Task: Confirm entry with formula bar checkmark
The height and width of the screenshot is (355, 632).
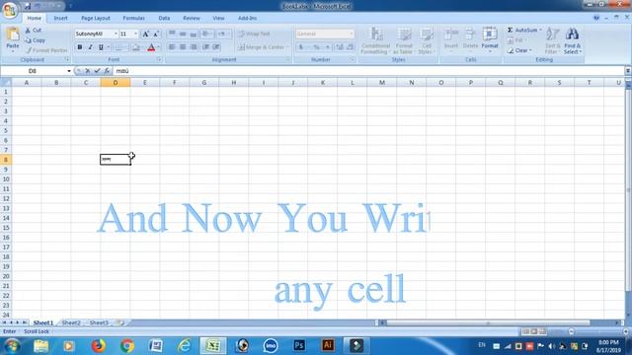Action: [x=97, y=71]
